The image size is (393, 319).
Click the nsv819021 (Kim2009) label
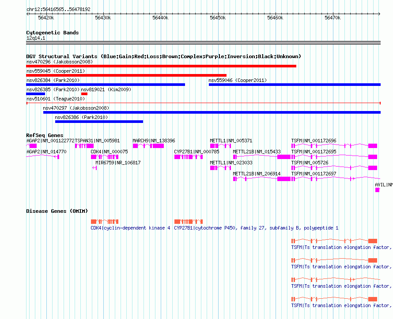[106, 89]
